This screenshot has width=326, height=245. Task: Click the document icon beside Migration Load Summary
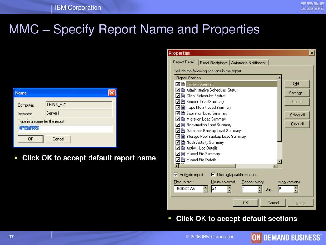[x=183, y=119]
